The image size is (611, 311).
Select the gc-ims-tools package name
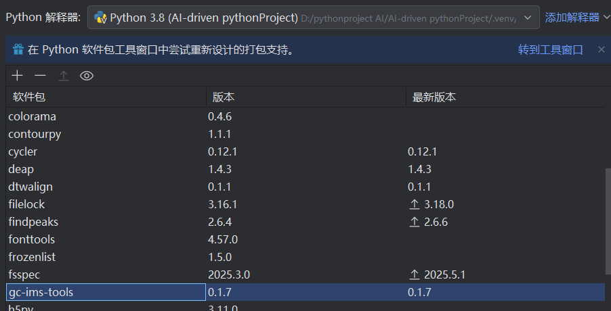tap(41, 292)
